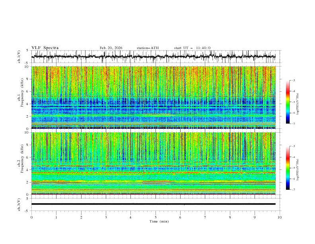Click inside the ch.2 spectrogram panel
Viewport: 315px width, 244px height.
tap(154, 163)
